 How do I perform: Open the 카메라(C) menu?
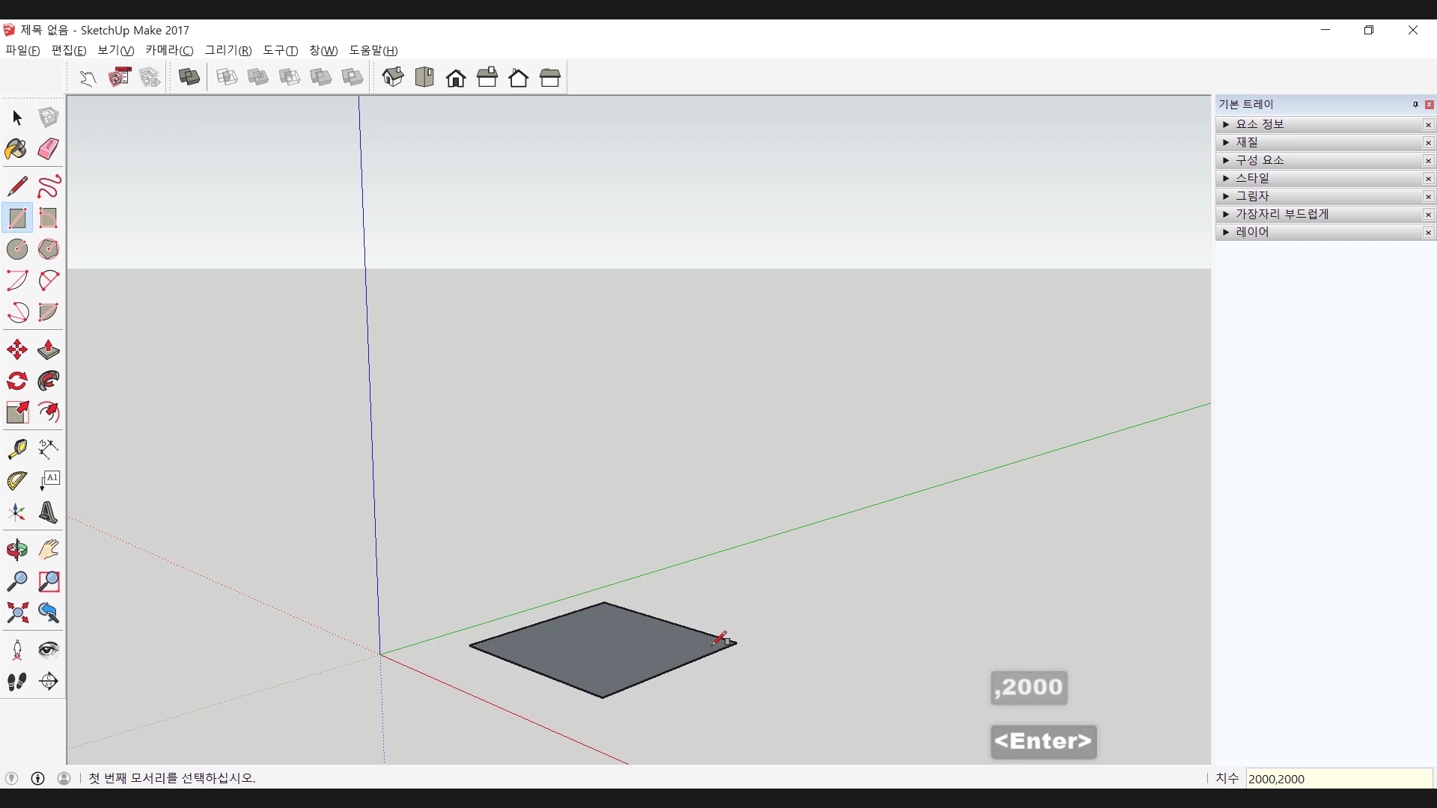[x=169, y=50]
